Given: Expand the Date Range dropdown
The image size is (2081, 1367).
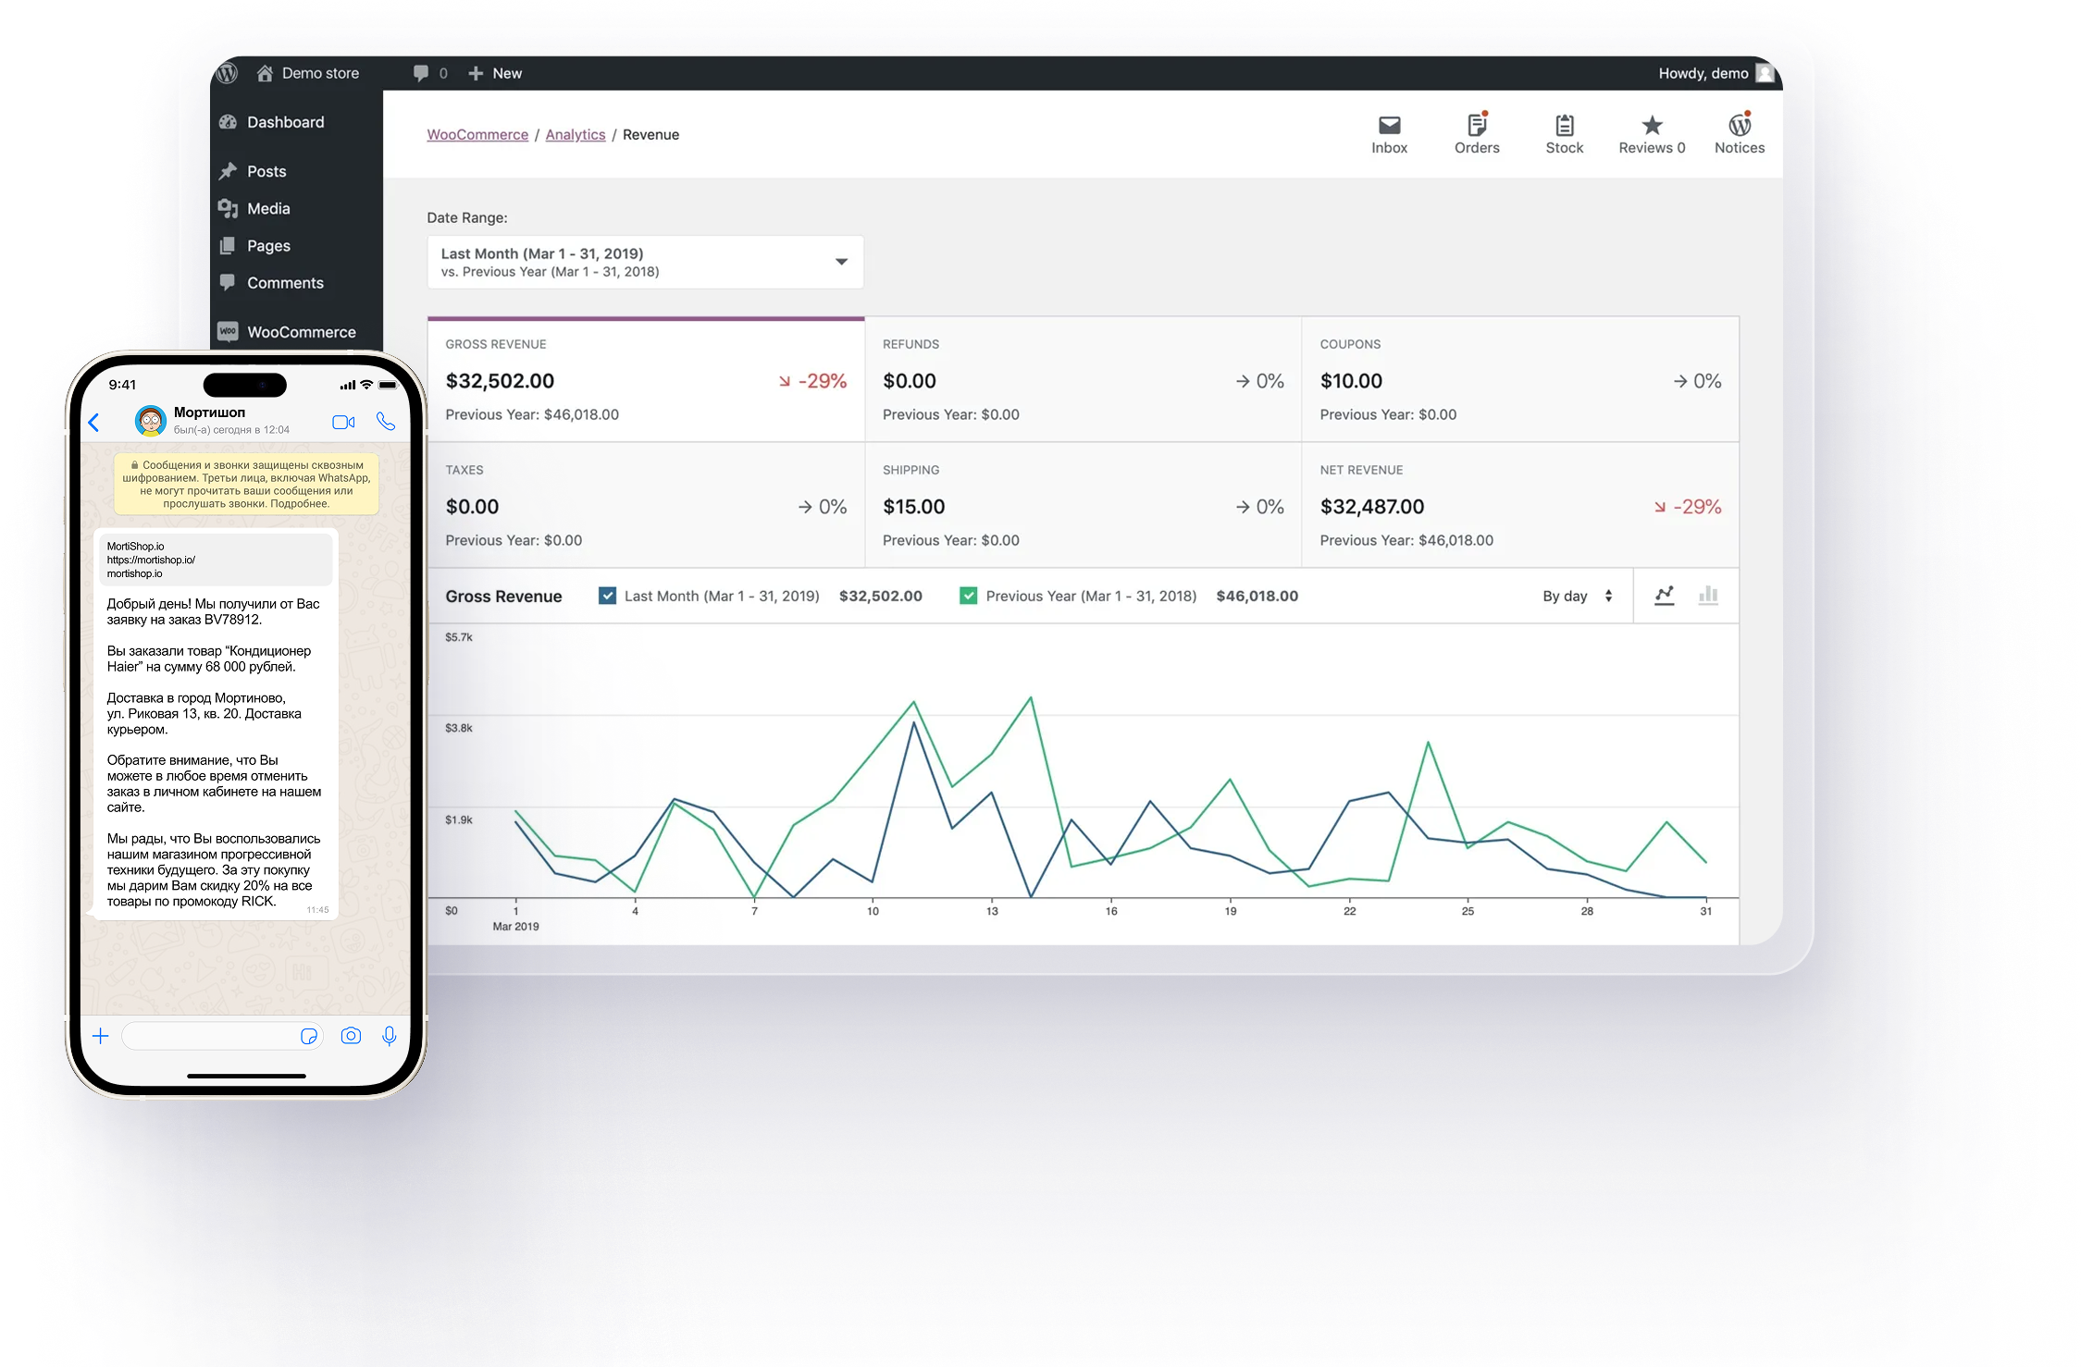Looking at the screenshot, I should [645, 262].
